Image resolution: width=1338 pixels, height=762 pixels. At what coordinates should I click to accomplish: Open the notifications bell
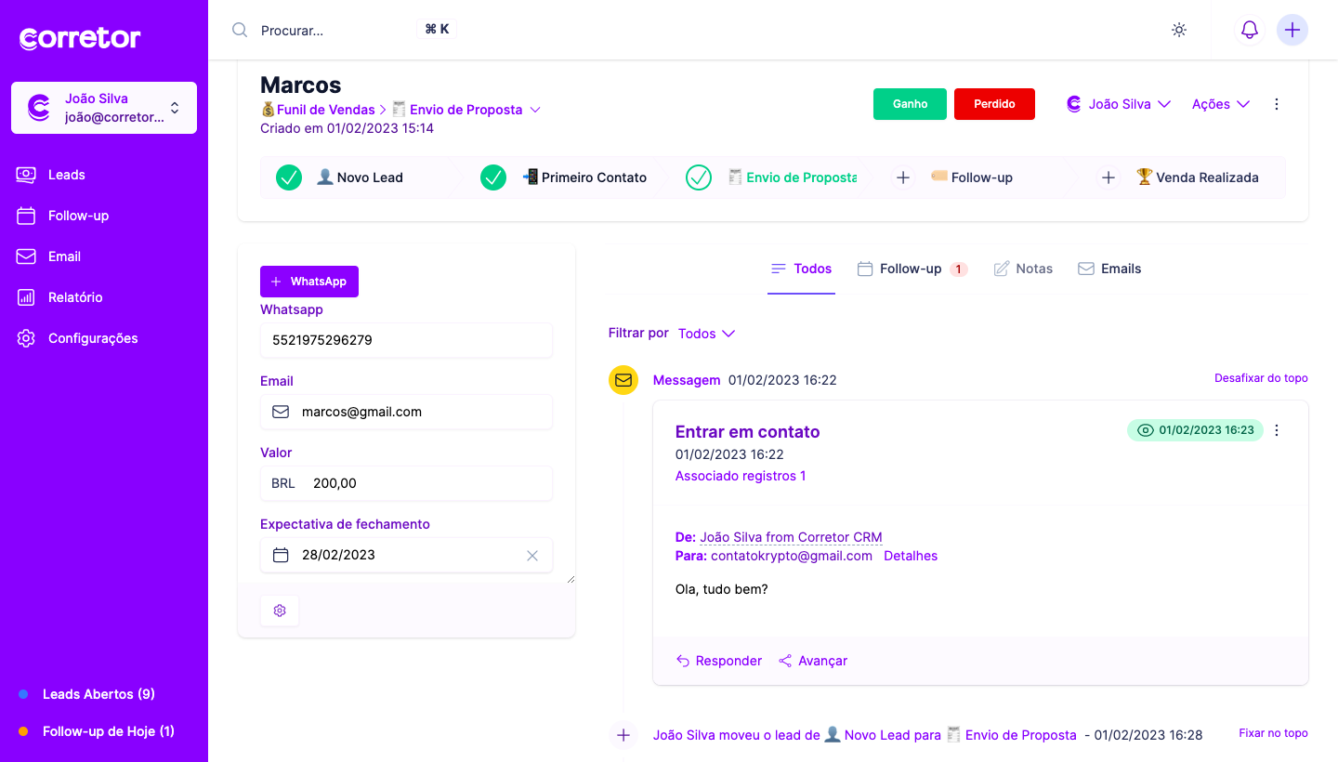[x=1250, y=30]
